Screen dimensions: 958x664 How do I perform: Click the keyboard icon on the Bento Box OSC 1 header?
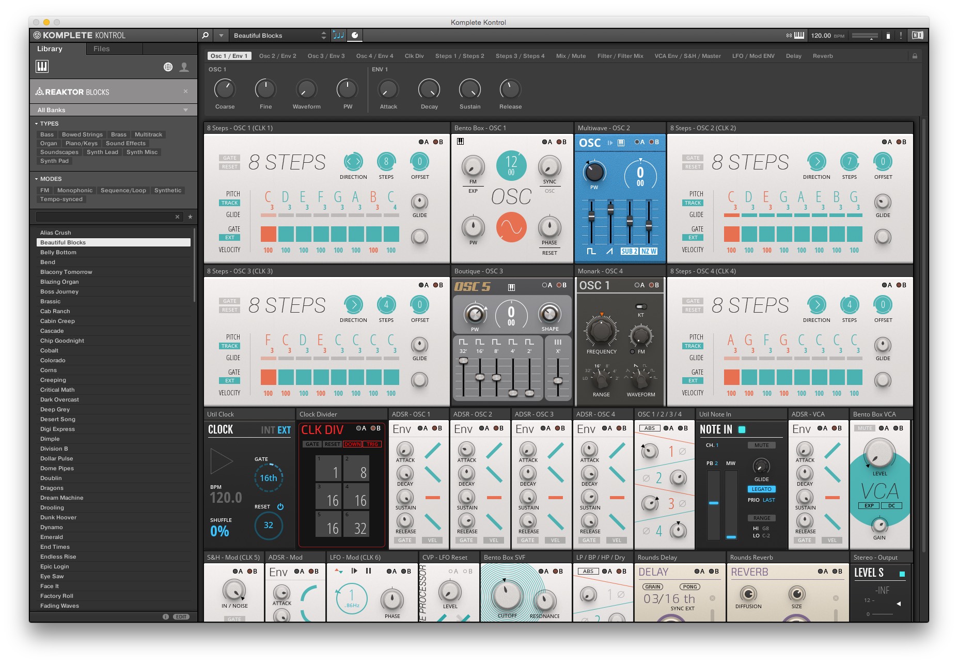pyautogui.click(x=460, y=142)
